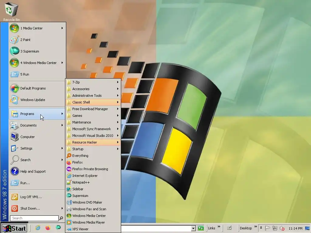Expand the Classic Shell folder

(x=93, y=102)
